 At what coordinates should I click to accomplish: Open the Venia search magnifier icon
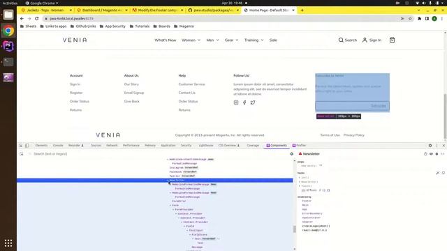341,40
